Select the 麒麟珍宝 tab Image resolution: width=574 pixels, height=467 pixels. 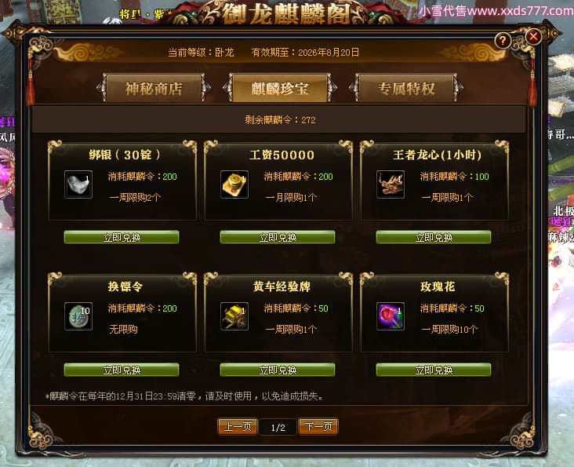point(280,88)
